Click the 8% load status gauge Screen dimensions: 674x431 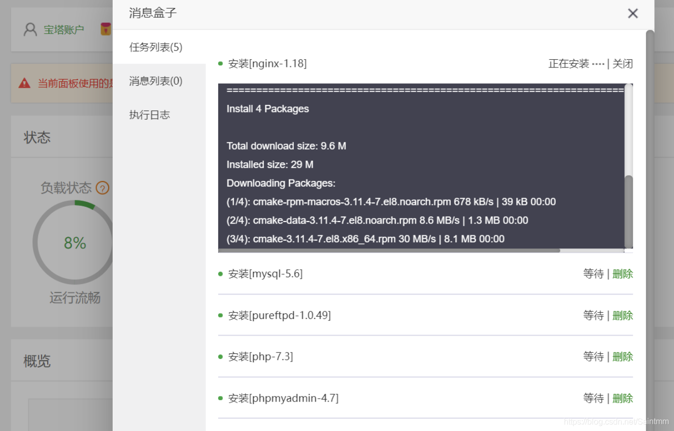74,243
